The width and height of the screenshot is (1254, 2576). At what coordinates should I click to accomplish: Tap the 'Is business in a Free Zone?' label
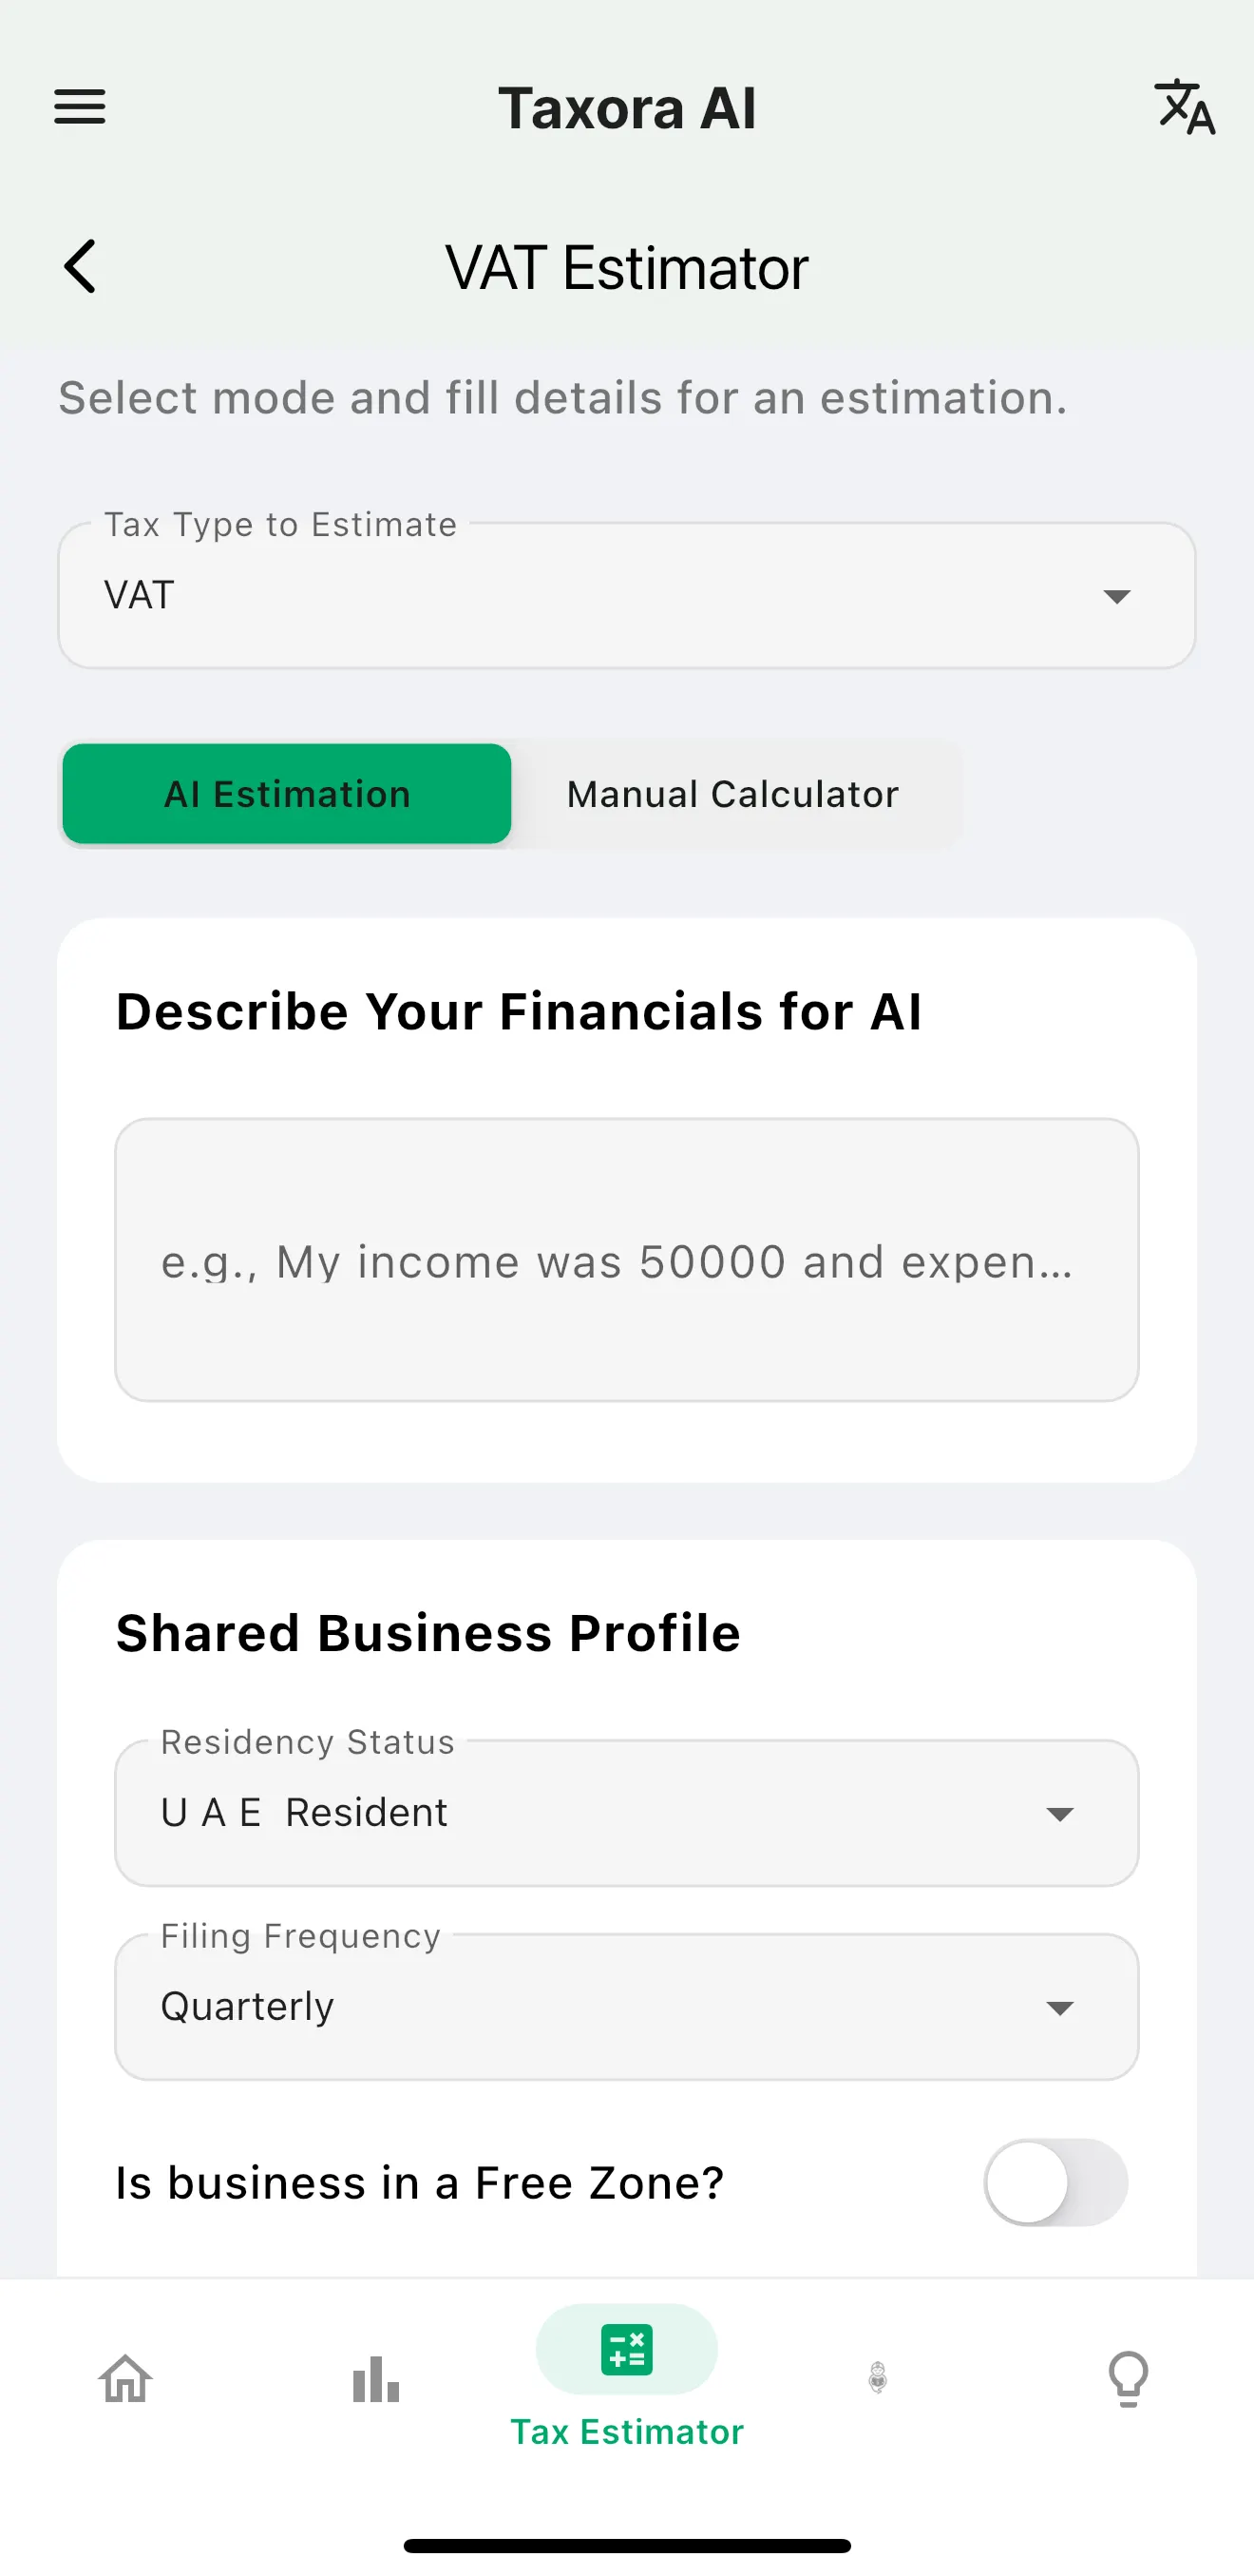click(420, 2182)
